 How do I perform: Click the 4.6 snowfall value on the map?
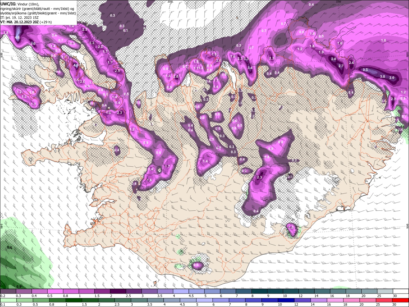click(17, 38)
